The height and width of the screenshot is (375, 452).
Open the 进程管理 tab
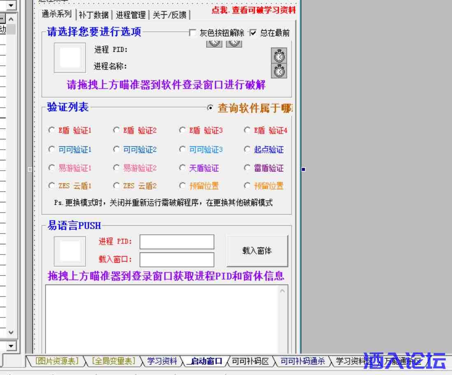(131, 15)
